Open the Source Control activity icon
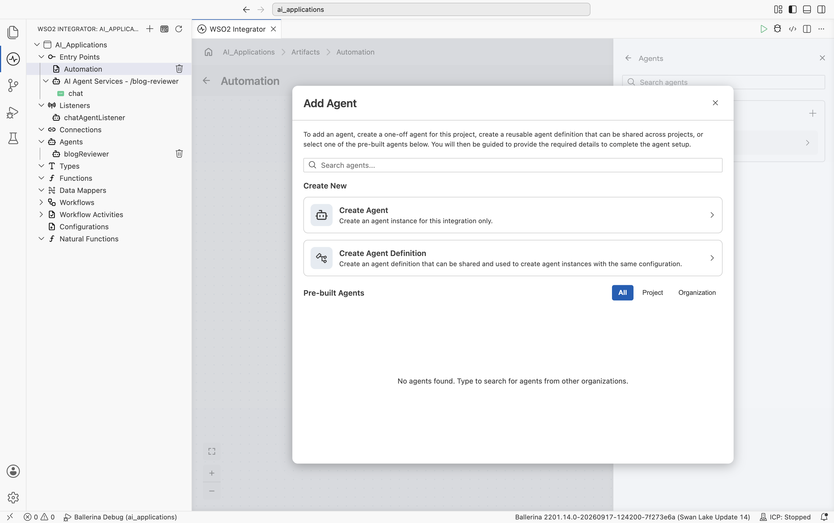The image size is (834, 523). (13, 85)
